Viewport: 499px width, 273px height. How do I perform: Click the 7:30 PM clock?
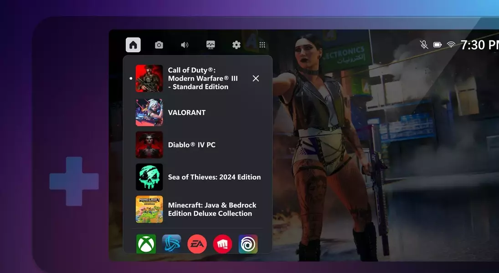click(x=479, y=45)
